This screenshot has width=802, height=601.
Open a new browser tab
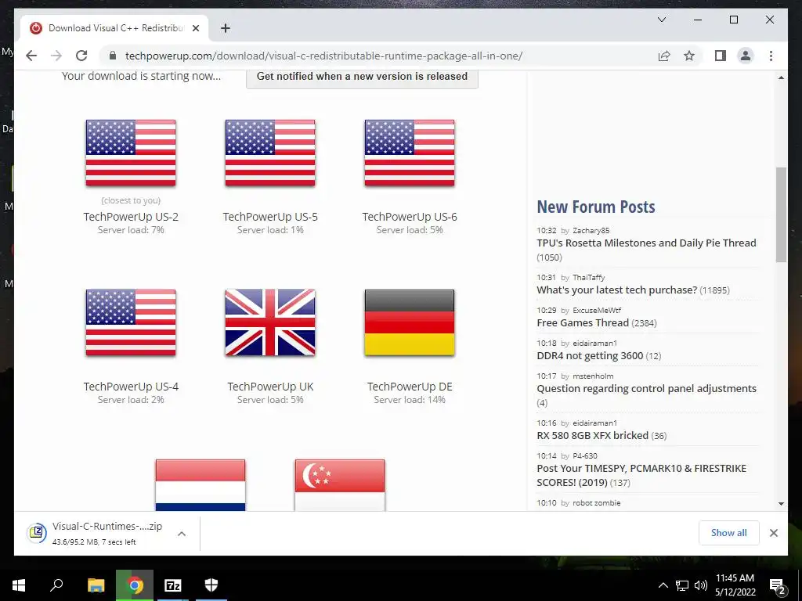(225, 28)
